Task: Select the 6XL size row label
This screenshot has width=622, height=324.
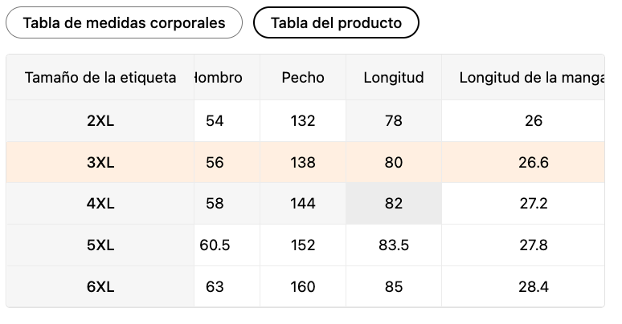Action: (x=100, y=287)
